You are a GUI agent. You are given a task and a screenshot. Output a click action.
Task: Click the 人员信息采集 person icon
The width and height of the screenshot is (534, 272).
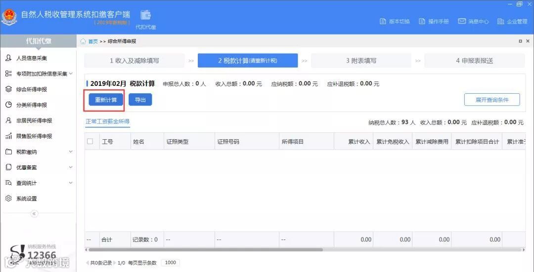coord(9,58)
